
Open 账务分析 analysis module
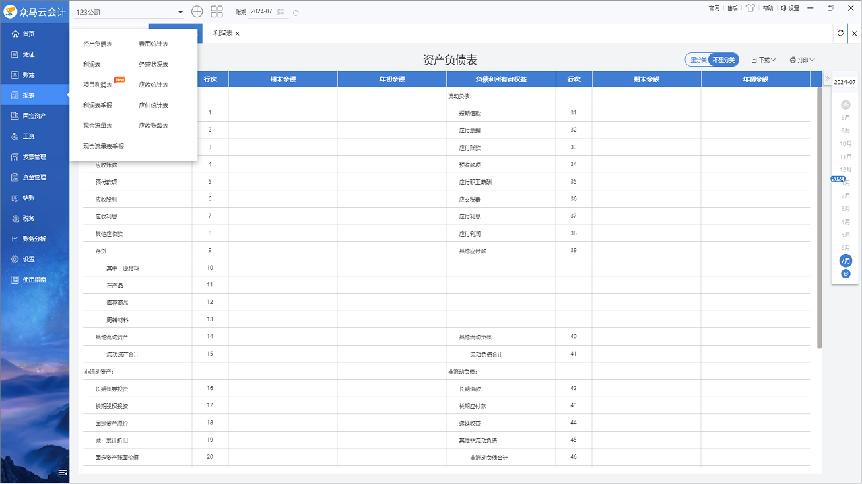click(31, 238)
